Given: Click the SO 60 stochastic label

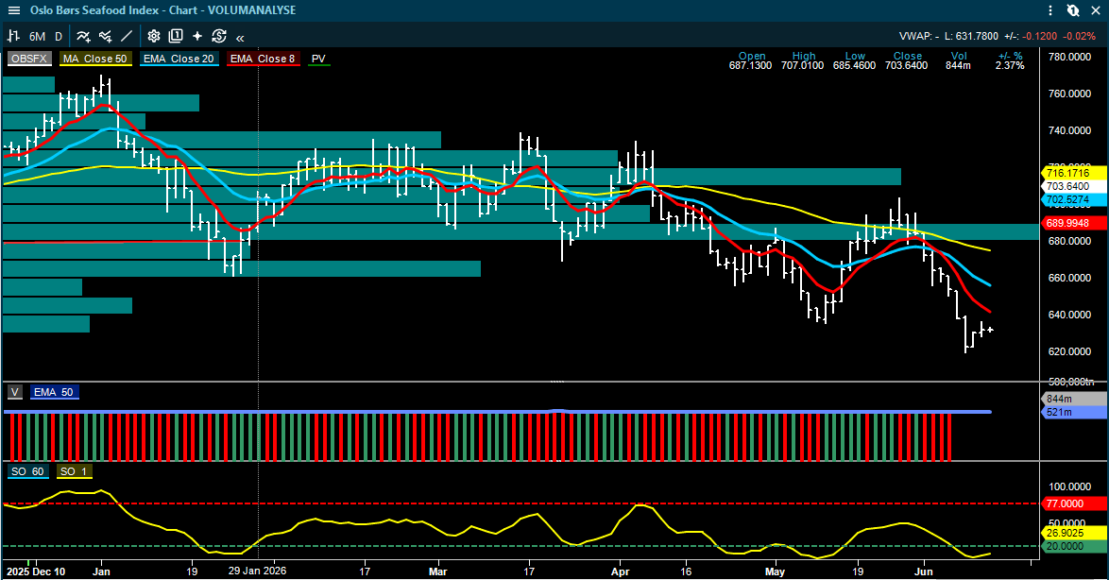Looking at the screenshot, I should [27, 471].
